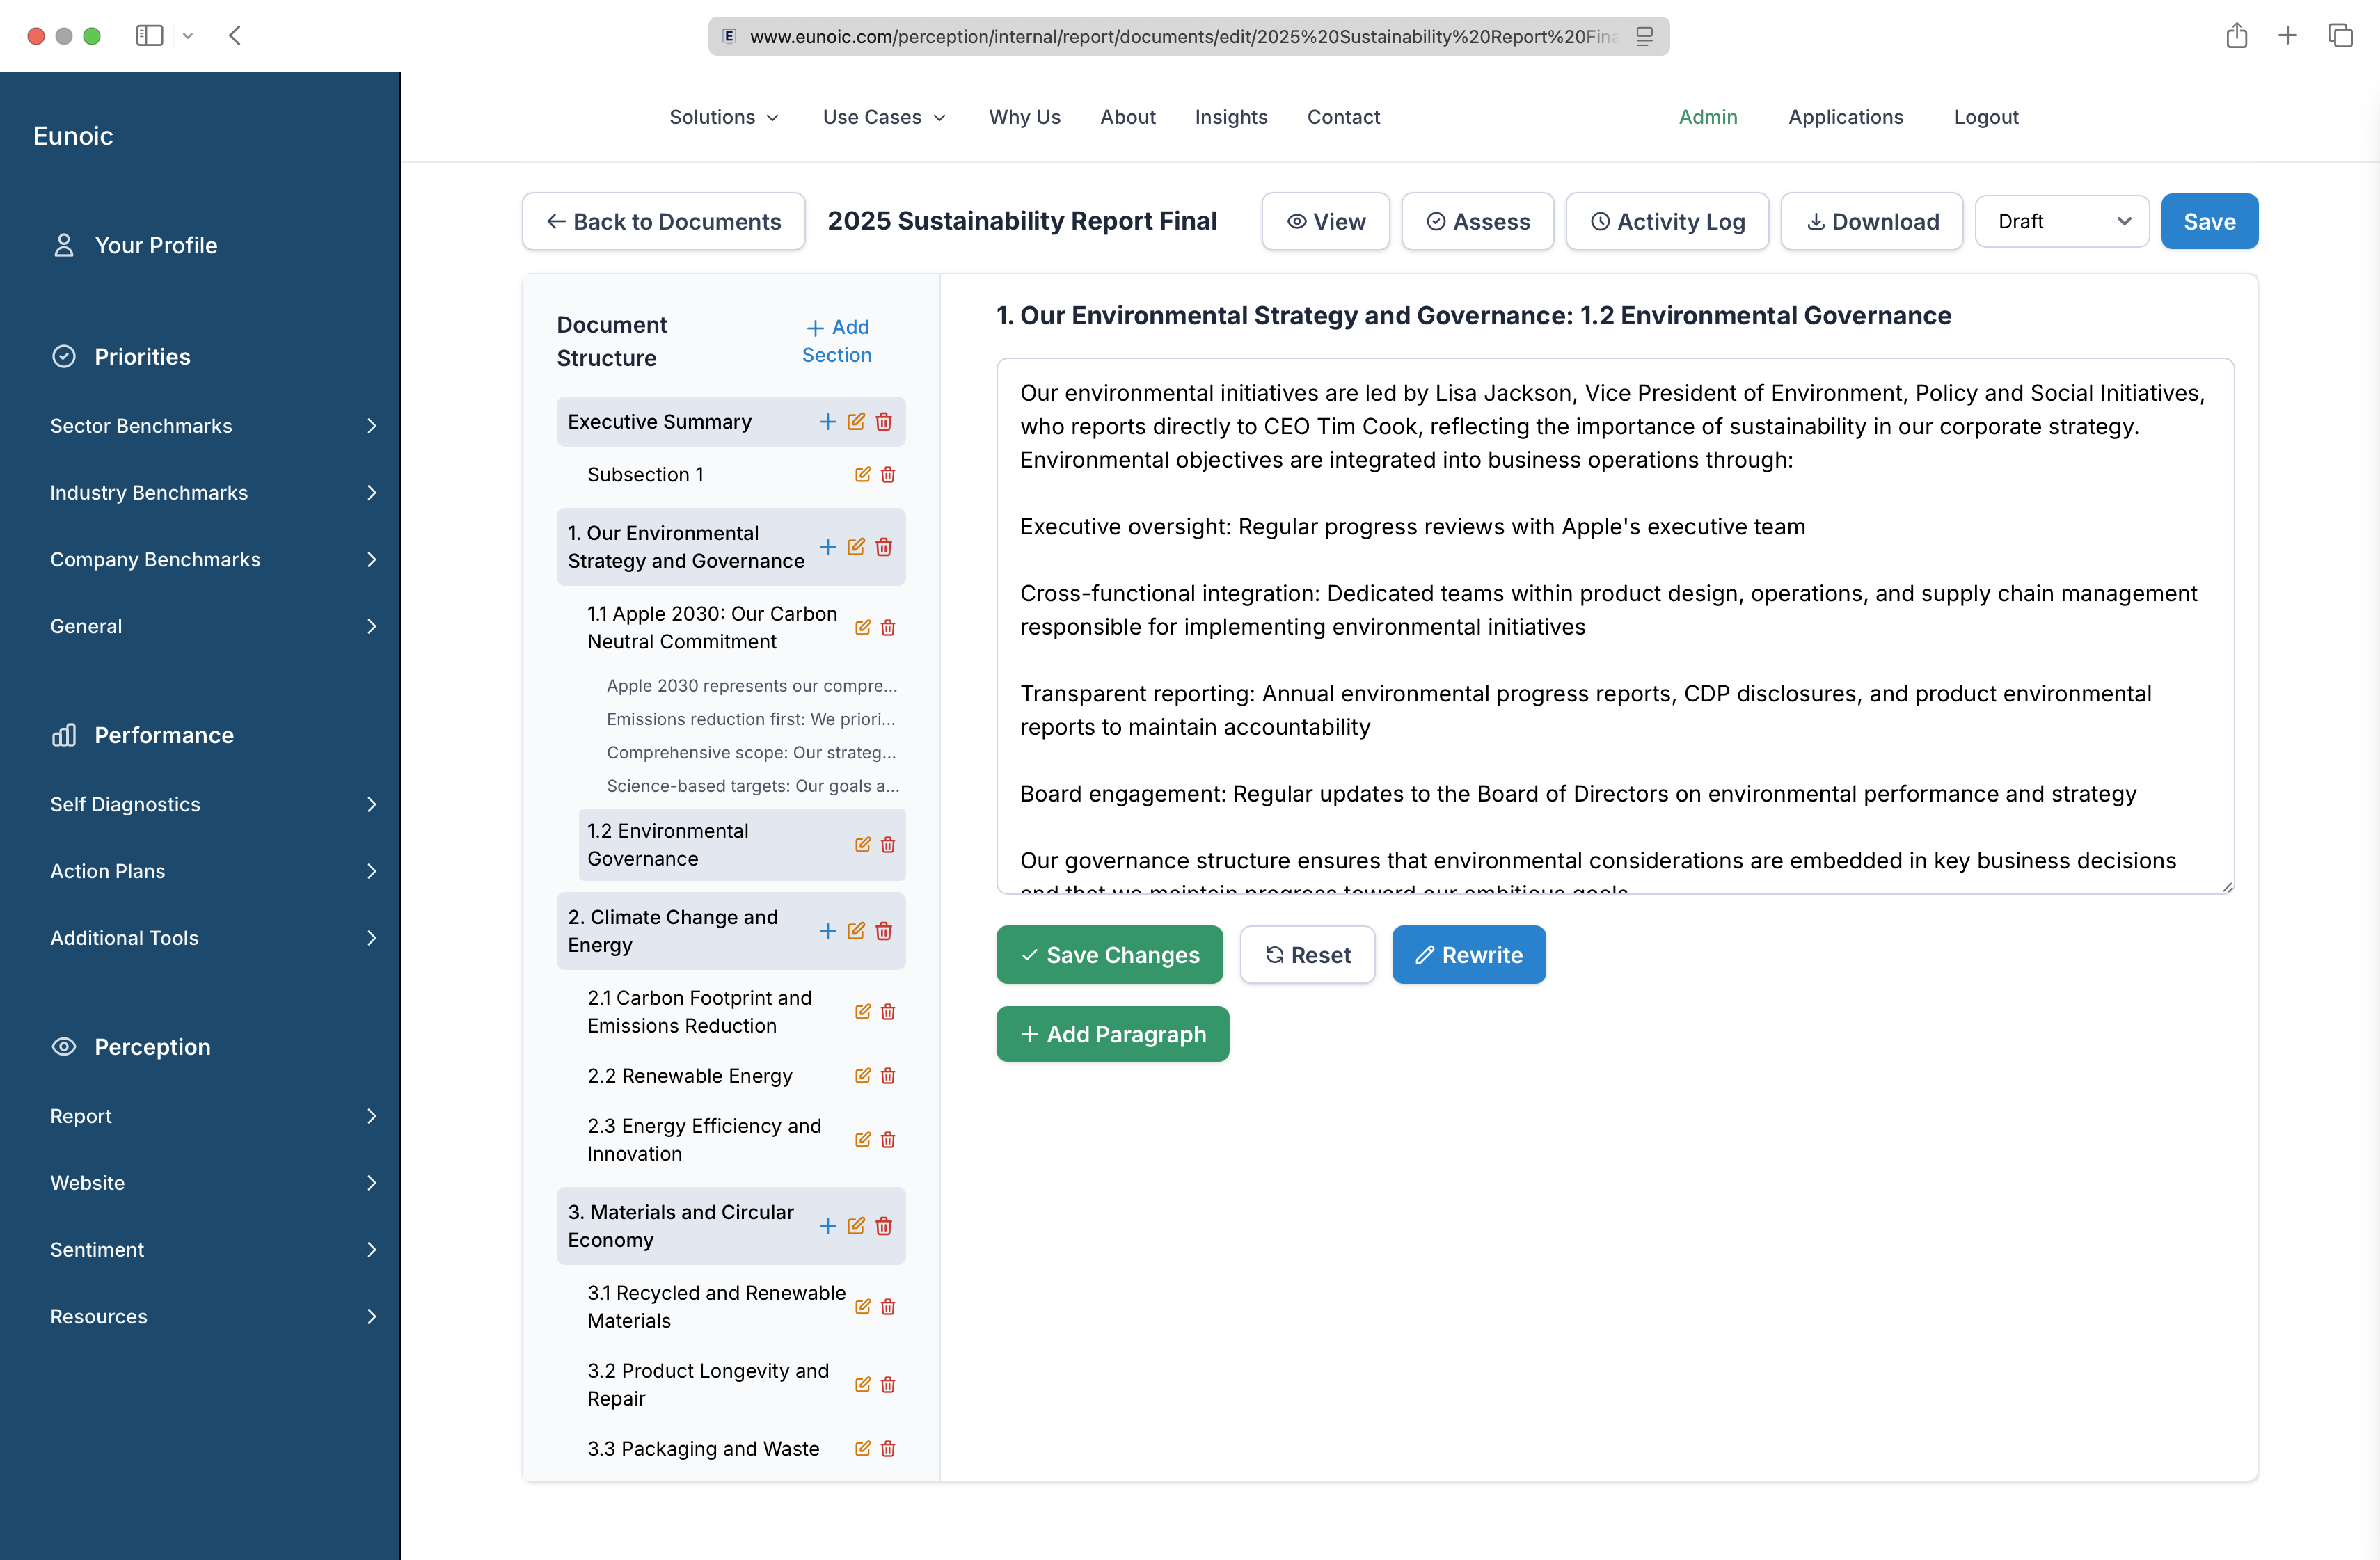Open the Activity Log
The height and width of the screenshot is (1560, 2380).
pos(1667,222)
